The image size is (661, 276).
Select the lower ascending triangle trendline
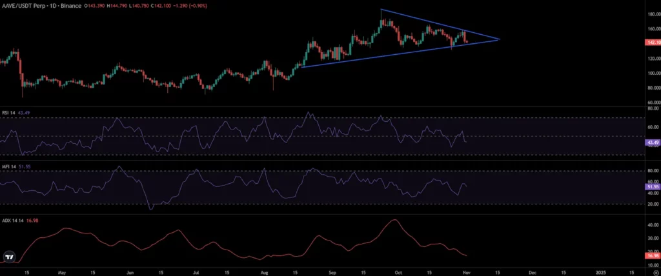400,53
